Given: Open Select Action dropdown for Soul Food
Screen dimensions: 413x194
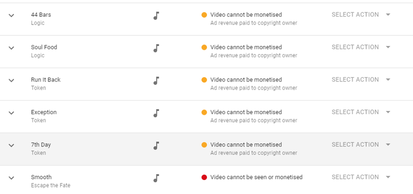Looking at the screenshot, I should 361,47.
